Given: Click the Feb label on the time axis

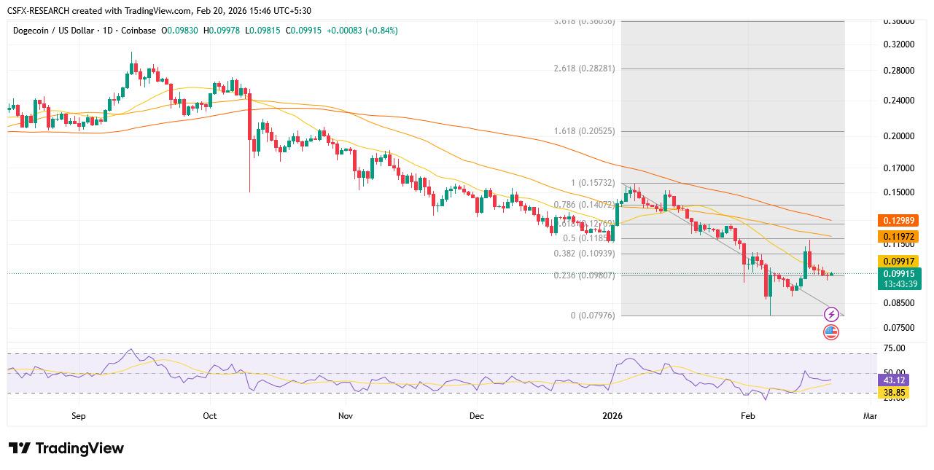Looking at the screenshot, I should [x=749, y=416].
